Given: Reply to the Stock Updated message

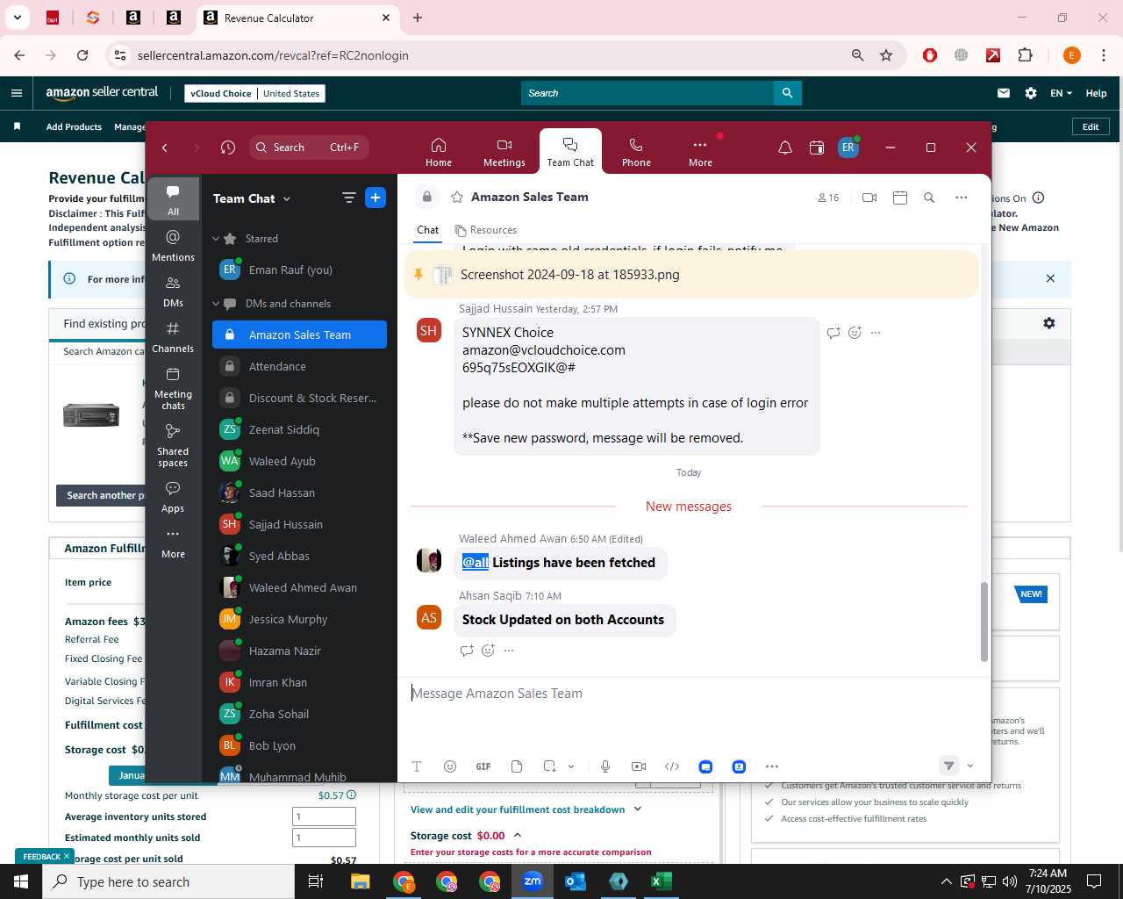Looking at the screenshot, I should tap(467, 651).
